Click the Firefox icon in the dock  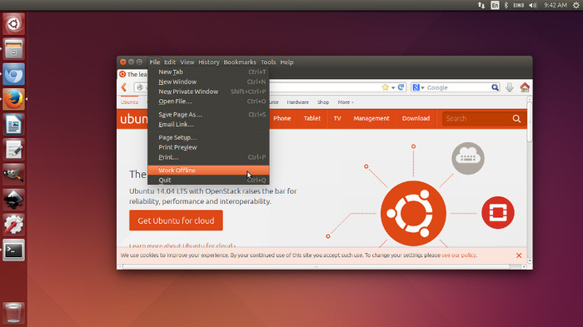(x=14, y=99)
